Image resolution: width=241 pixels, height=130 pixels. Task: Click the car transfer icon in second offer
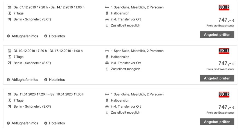point(107,63)
